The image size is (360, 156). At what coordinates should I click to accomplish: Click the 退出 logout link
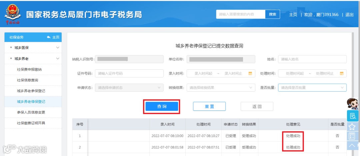tap(349, 15)
